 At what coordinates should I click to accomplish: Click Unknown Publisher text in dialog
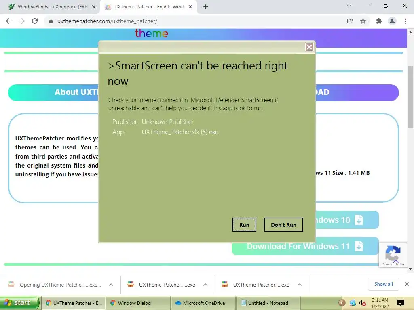168,122
